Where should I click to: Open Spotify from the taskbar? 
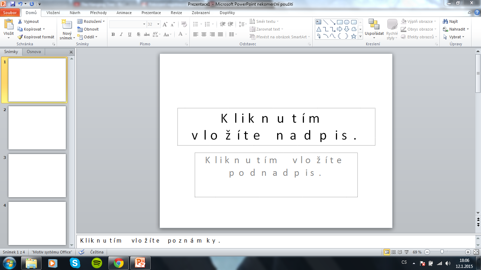pos(97,263)
